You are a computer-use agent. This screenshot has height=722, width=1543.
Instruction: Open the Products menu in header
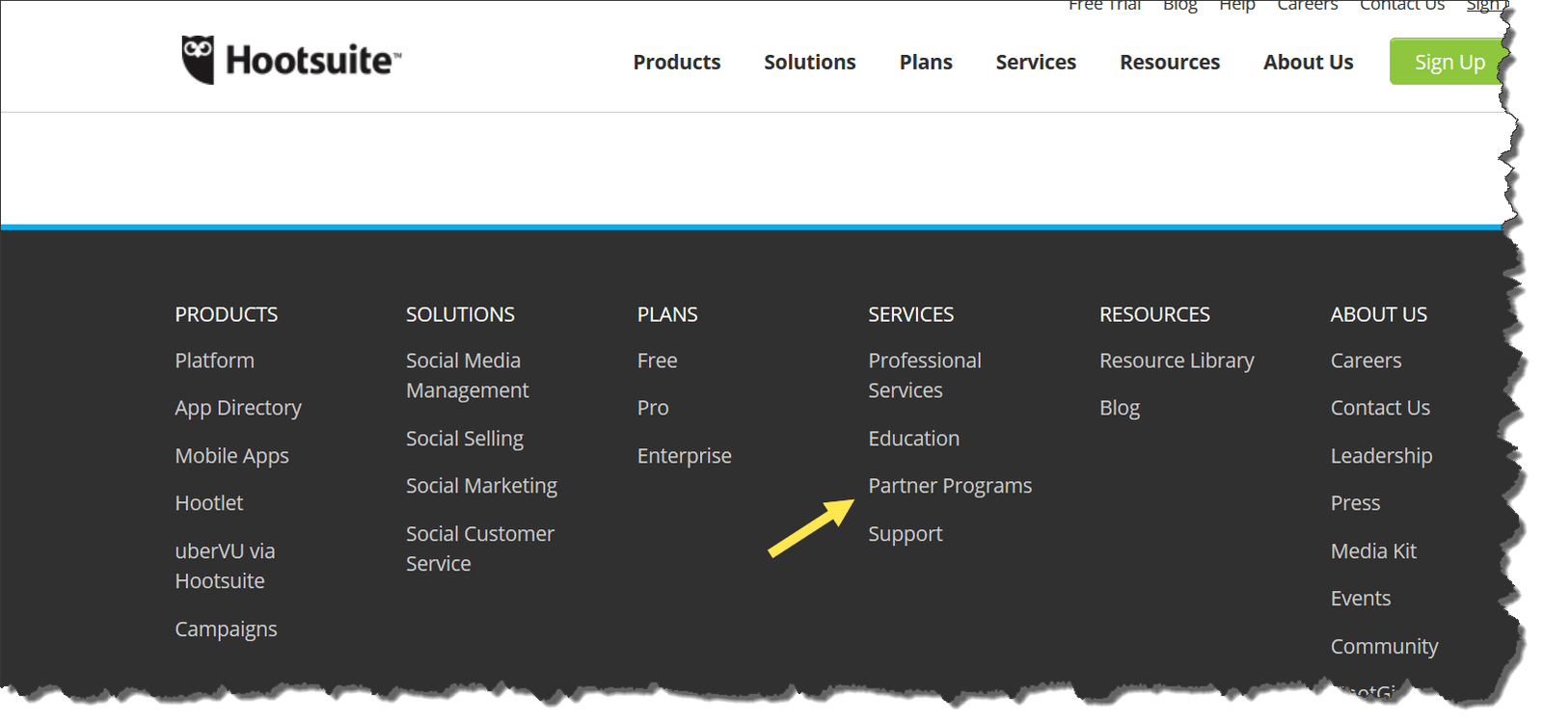click(676, 62)
